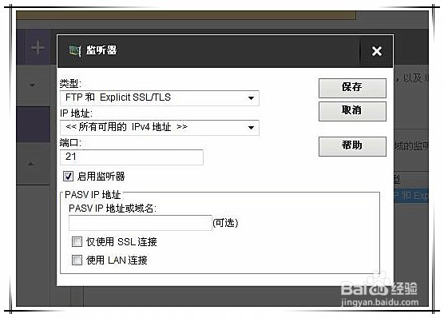
Task: Uncheck the 启用监听器 checkbox
Action: click(68, 177)
